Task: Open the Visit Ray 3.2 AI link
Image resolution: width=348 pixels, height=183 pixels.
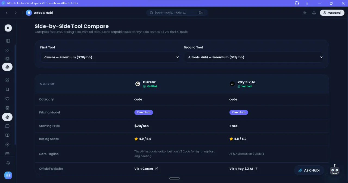Action: [243, 169]
